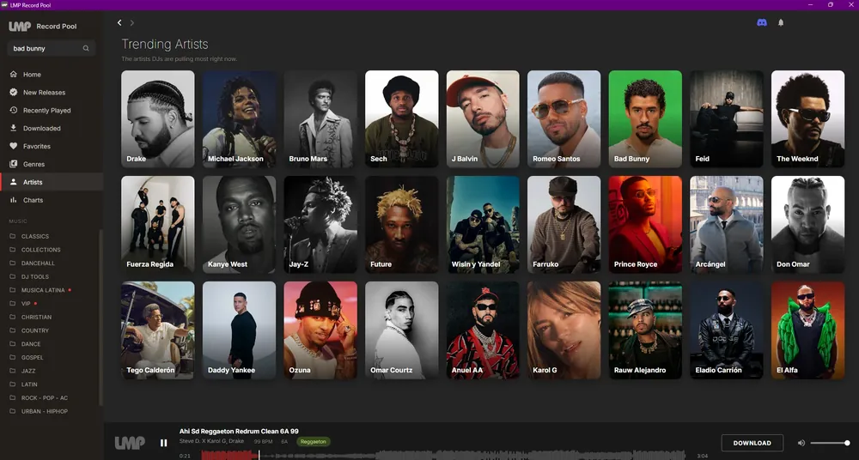The image size is (859, 460).
Task: Open the Downloaded section
Action: point(41,129)
